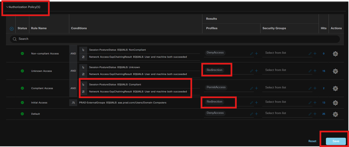Add a new rule with plus icon in header

(12, 29)
